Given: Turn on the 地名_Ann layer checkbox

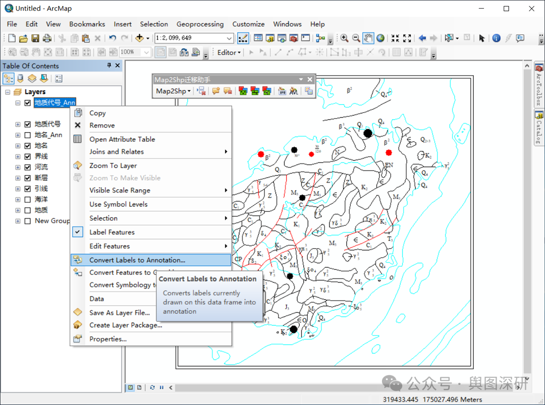Looking at the screenshot, I should click(28, 135).
